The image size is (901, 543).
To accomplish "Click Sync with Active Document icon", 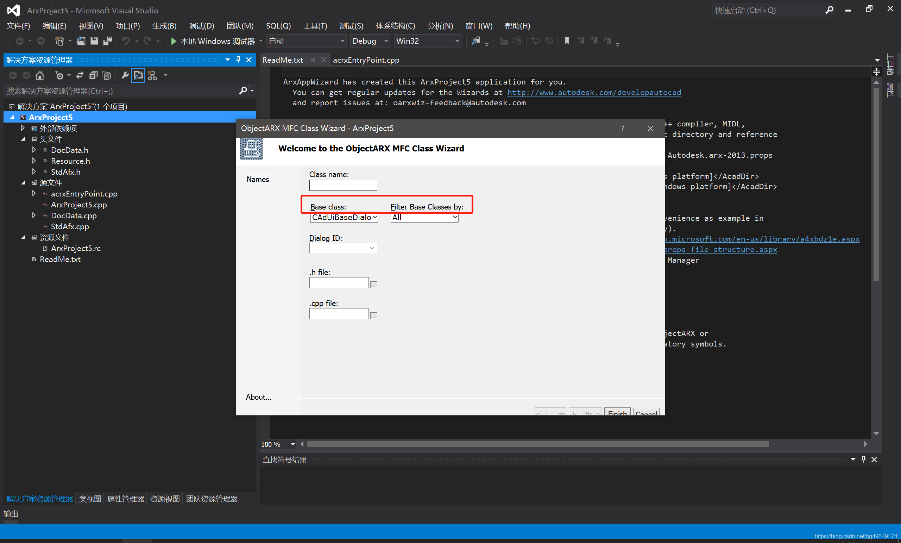I will coord(80,76).
